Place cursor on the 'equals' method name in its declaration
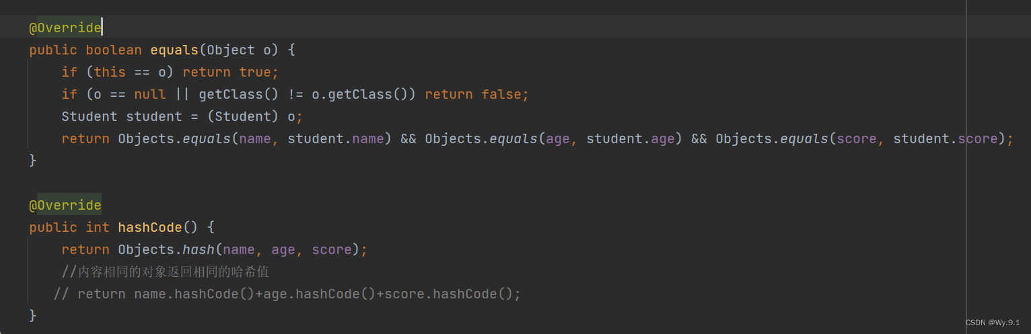This screenshot has height=334, width=1031. tap(174, 50)
